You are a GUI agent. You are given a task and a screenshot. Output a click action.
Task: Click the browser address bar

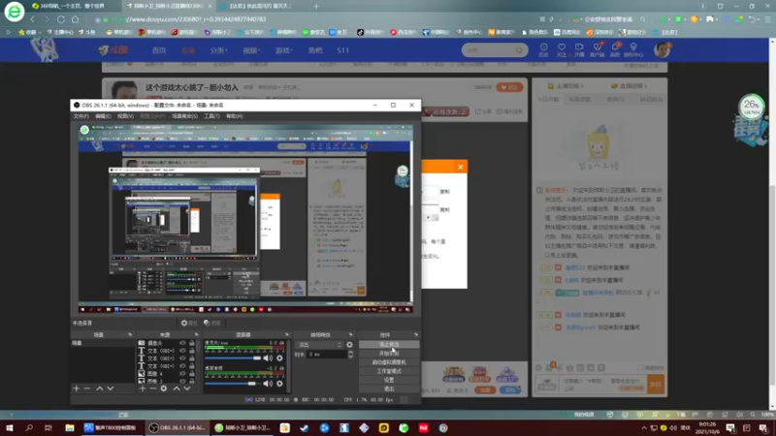(317, 19)
